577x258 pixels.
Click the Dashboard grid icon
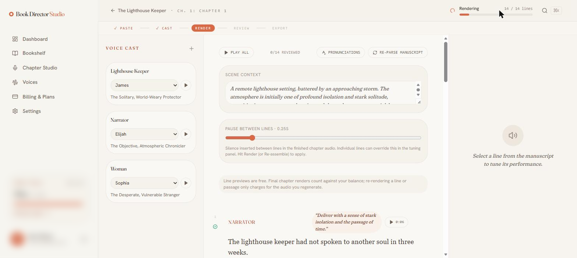15,39
